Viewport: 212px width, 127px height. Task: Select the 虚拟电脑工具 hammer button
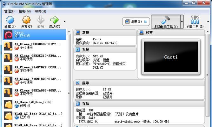166,22
